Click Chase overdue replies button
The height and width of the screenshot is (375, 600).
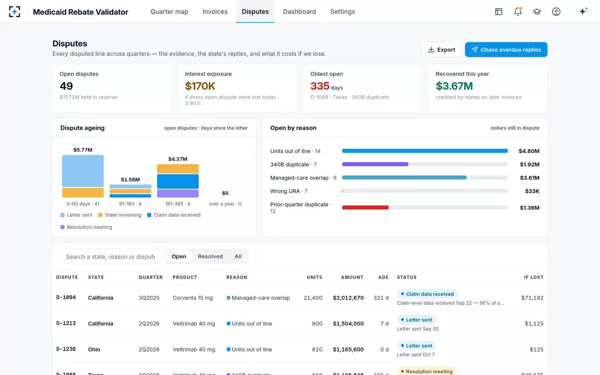click(506, 50)
